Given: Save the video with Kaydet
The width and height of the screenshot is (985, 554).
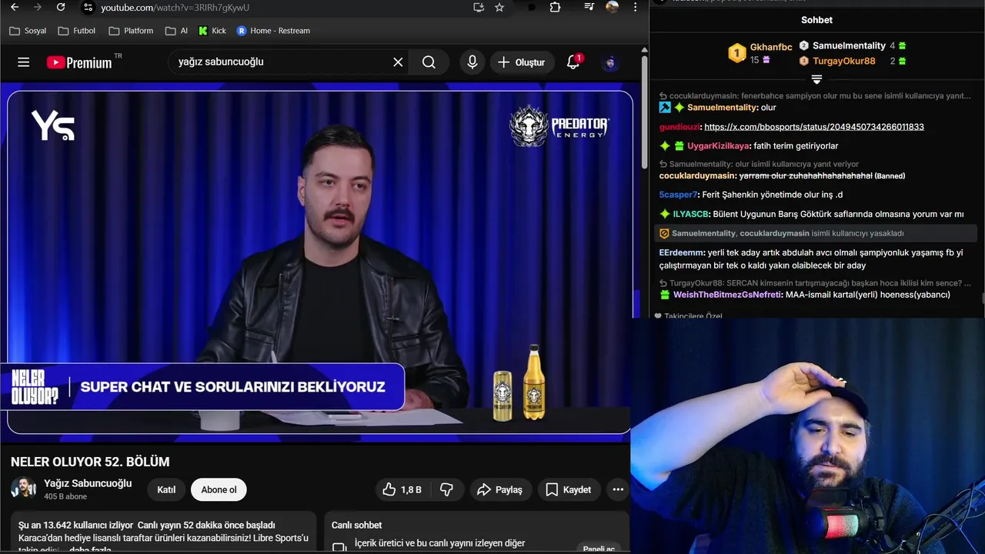Looking at the screenshot, I should tap(569, 489).
